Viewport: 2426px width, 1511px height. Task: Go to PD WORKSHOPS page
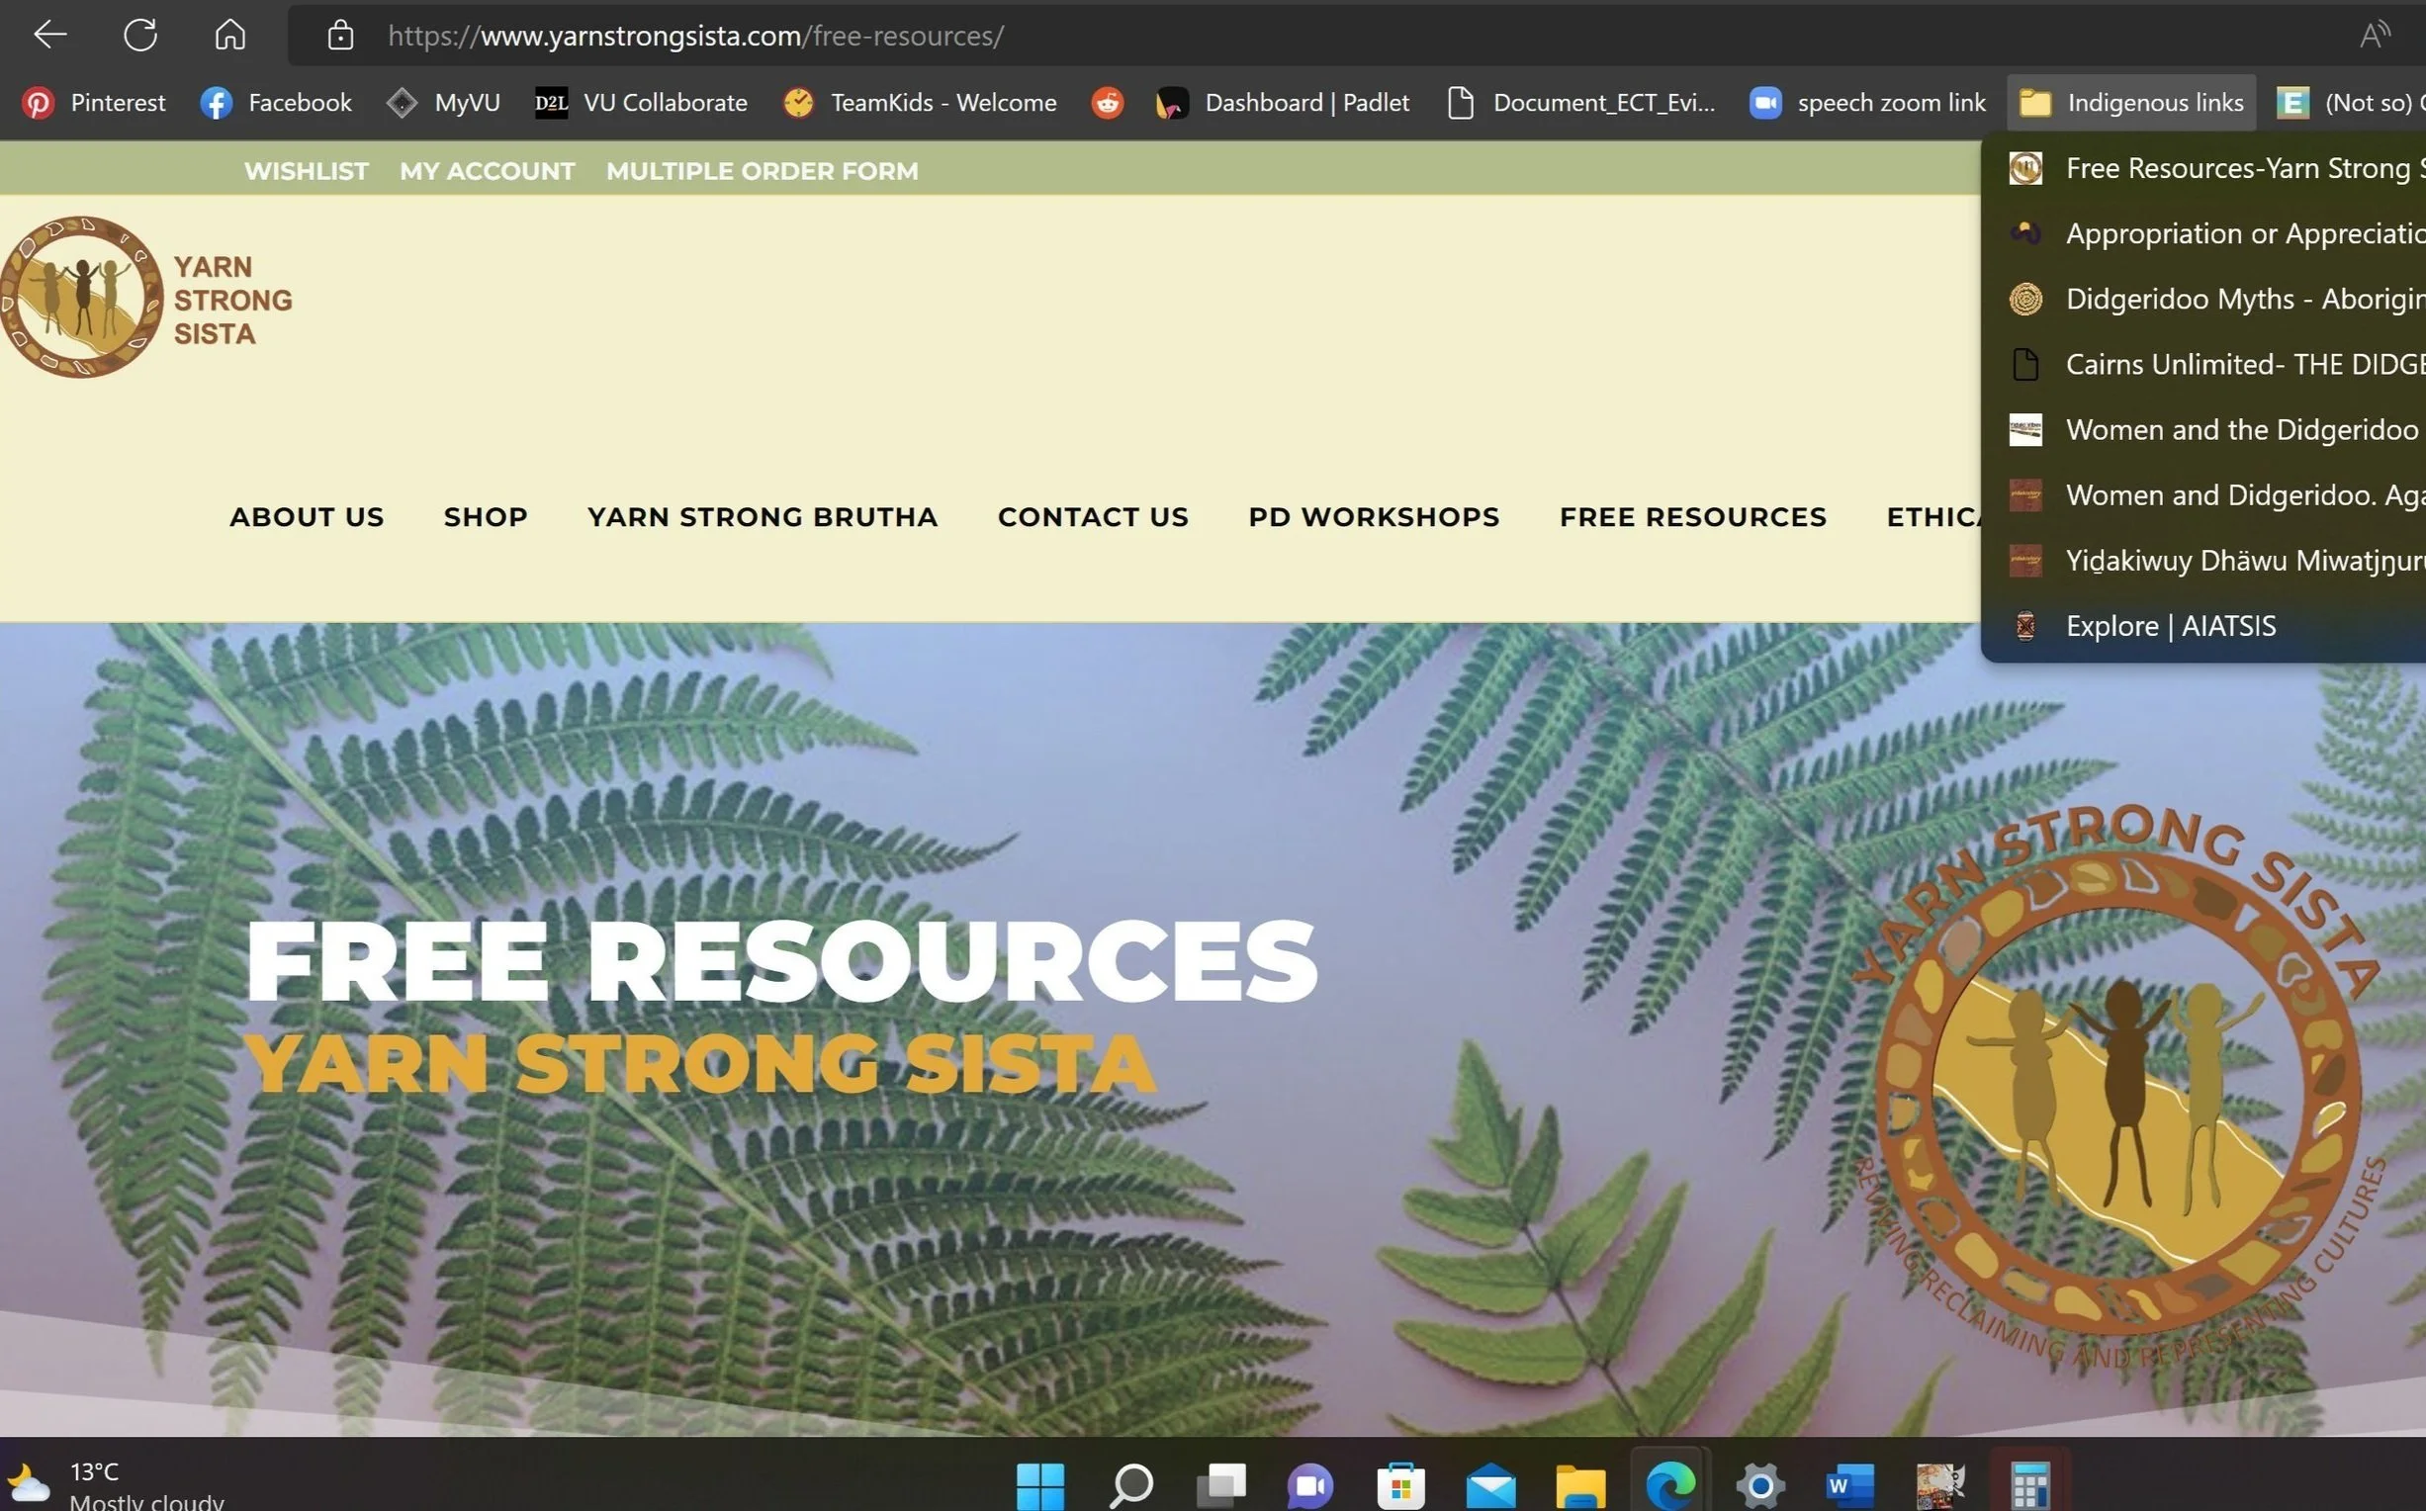[1374, 516]
